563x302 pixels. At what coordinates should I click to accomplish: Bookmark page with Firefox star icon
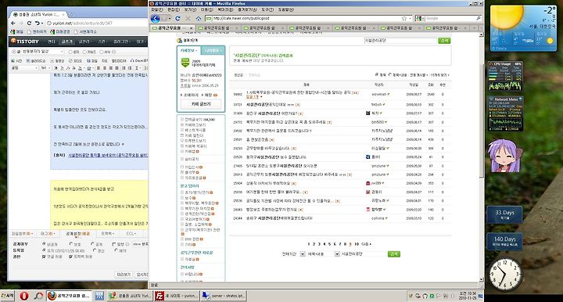click(404, 18)
